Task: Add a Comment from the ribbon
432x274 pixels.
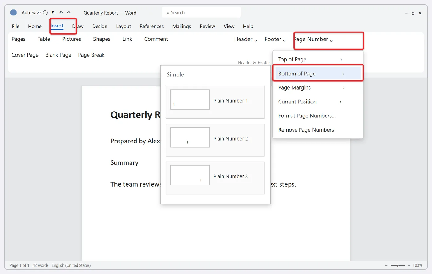Action: pos(156,39)
